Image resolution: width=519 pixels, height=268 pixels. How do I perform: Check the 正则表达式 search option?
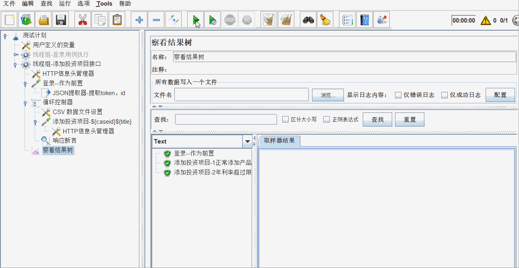pos(327,119)
